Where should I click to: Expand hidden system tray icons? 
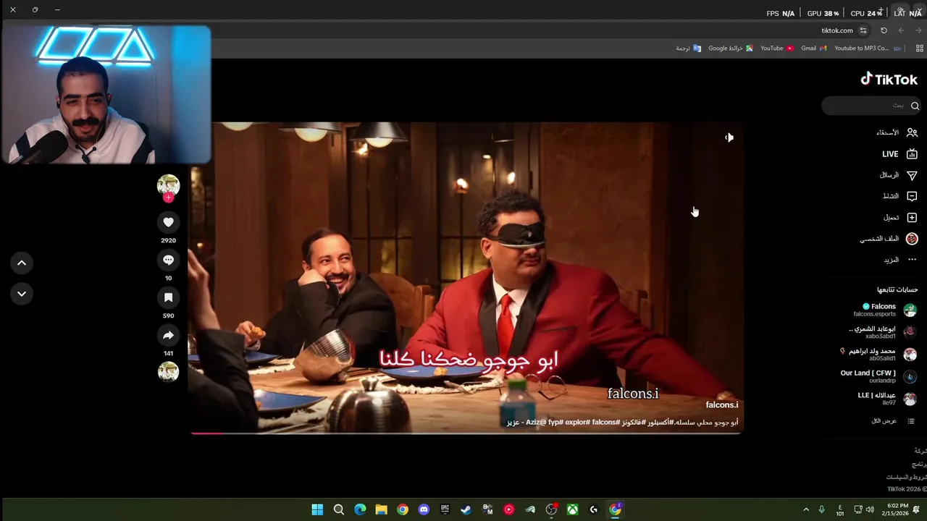[806, 509]
